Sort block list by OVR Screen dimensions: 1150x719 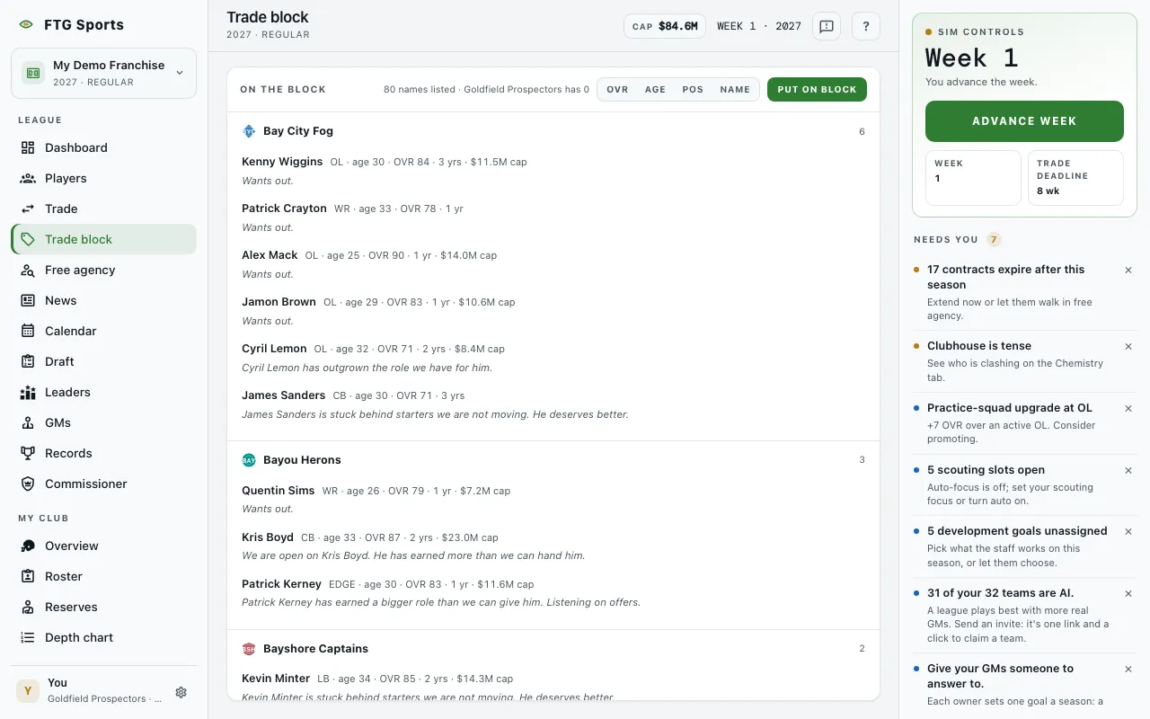tap(617, 89)
